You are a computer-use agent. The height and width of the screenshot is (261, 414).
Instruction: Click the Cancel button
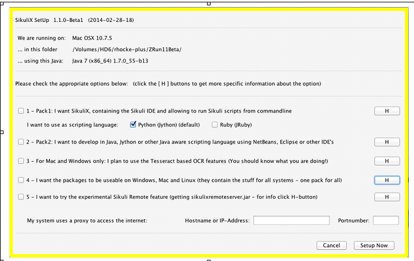331,246
